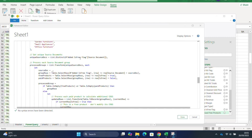Click the Merge queries icon
This screenshot has height=138, width=252.
(x=63, y=11)
